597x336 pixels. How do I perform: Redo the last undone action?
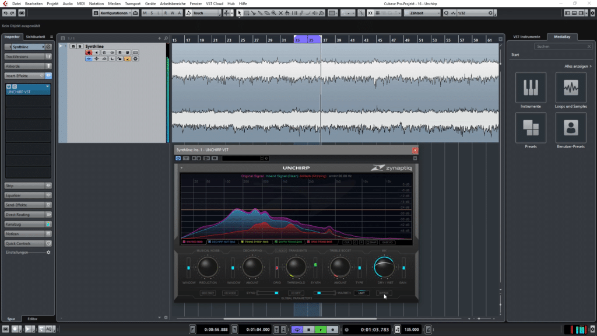click(12, 13)
